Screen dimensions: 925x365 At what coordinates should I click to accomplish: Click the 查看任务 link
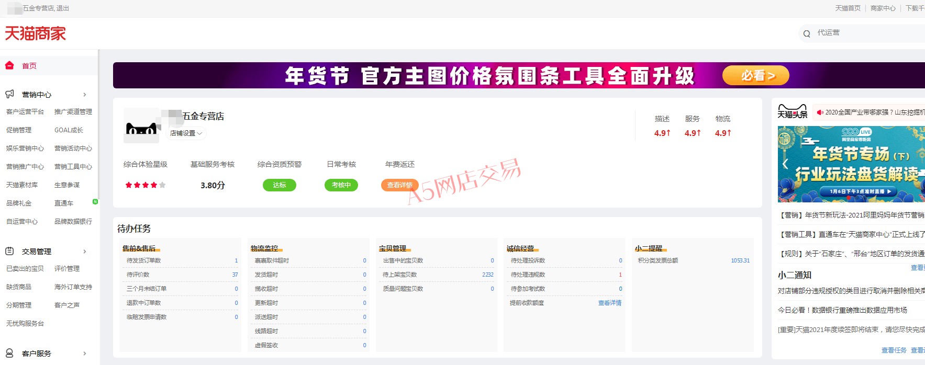tap(894, 350)
